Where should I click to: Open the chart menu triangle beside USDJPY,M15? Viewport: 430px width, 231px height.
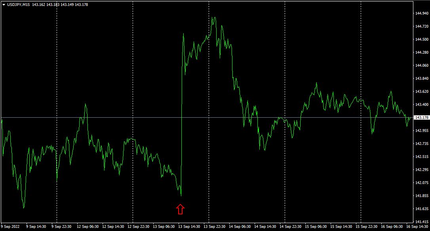pyautogui.click(x=4, y=5)
